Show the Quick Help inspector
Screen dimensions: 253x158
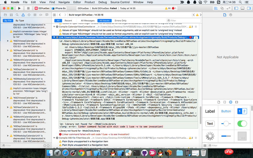tap(231, 15)
